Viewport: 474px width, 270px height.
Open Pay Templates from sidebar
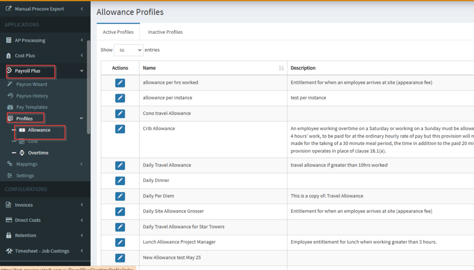tap(31, 107)
